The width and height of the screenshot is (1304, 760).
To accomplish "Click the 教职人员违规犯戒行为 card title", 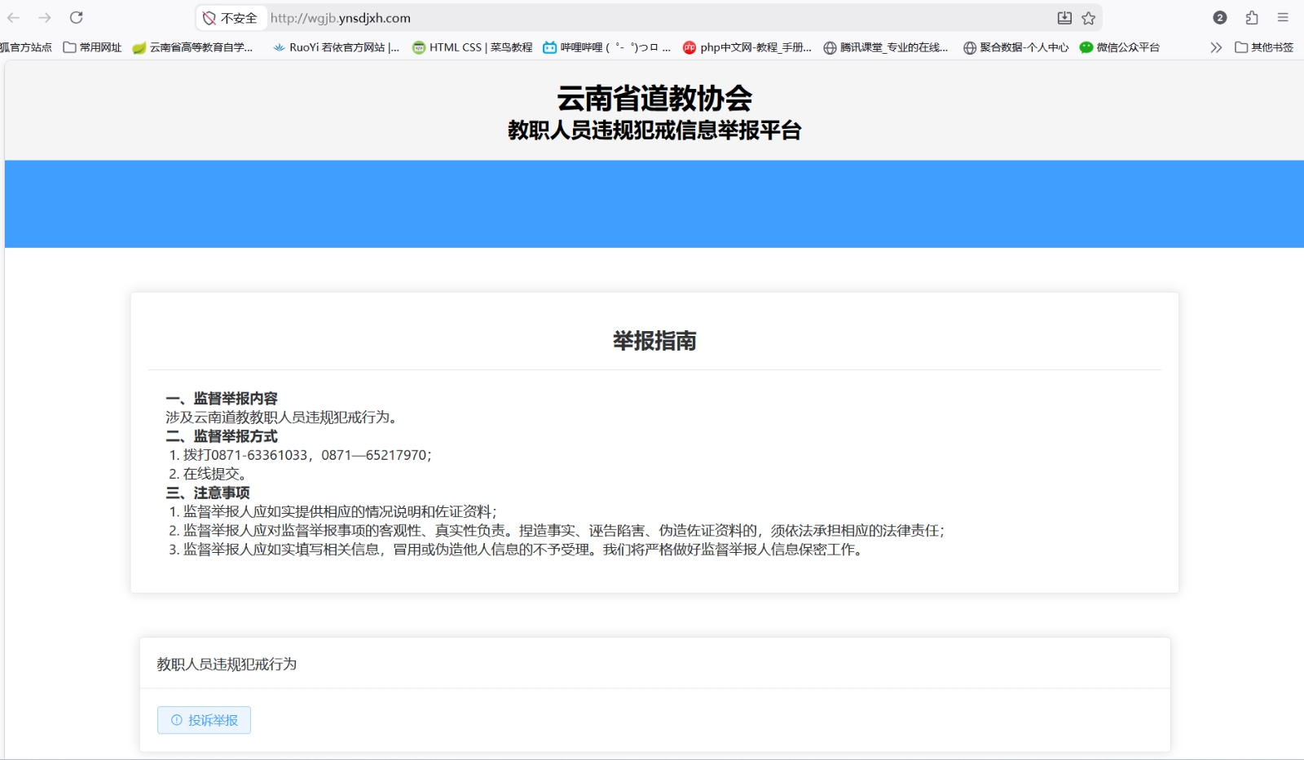I will coord(227,665).
